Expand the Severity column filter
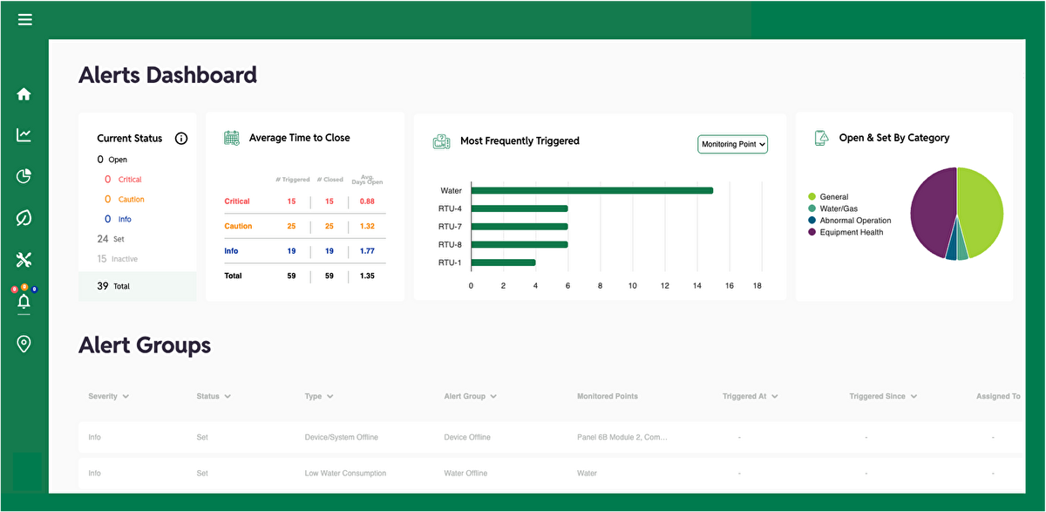Screen dimensions: 1046x512 108,396
